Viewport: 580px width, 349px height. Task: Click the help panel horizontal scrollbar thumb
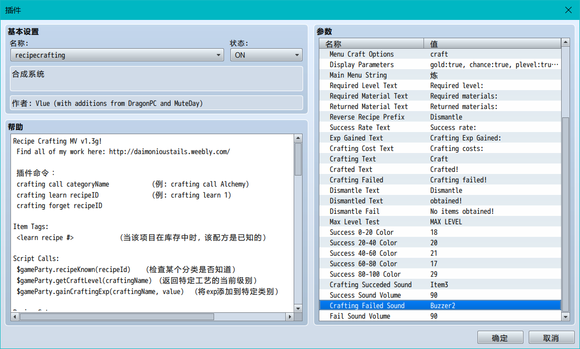pyautogui.click(x=117, y=317)
